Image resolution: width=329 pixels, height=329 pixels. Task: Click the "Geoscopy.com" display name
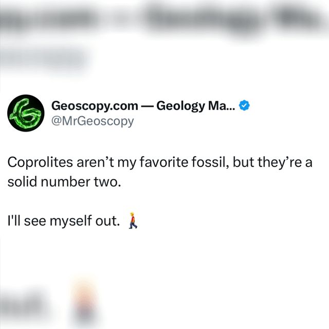(x=95, y=106)
